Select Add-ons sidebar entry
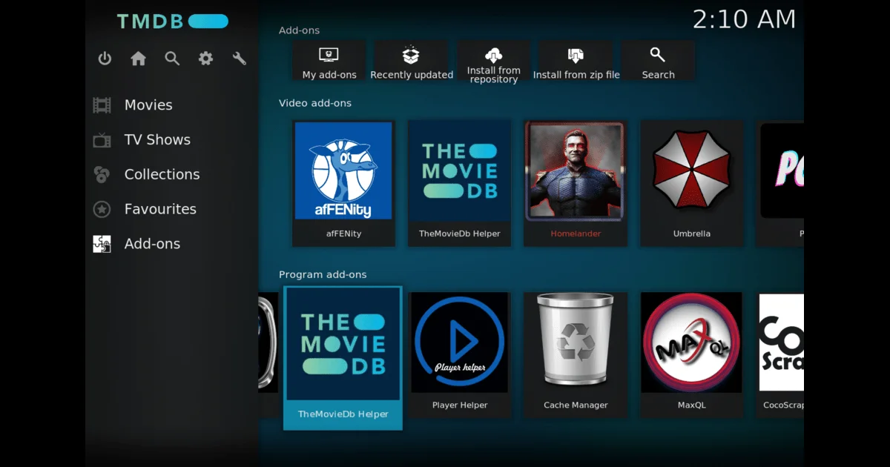This screenshot has height=467, width=890. (x=152, y=244)
